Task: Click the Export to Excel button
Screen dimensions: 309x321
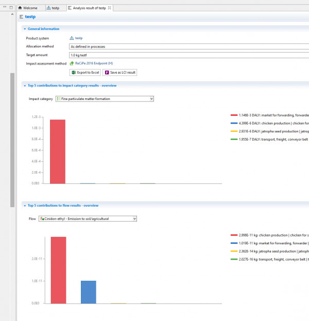Action: coord(85,73)
